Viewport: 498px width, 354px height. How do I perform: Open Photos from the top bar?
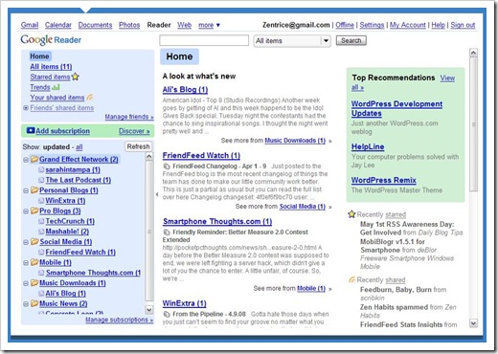(x=129, y=25)
